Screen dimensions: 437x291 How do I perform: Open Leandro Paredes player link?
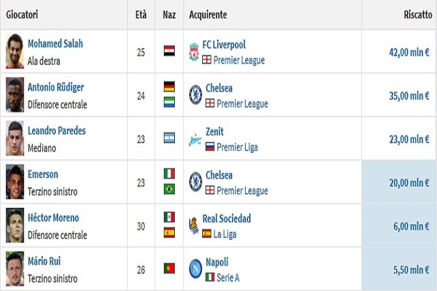click(x=57, y=131)
